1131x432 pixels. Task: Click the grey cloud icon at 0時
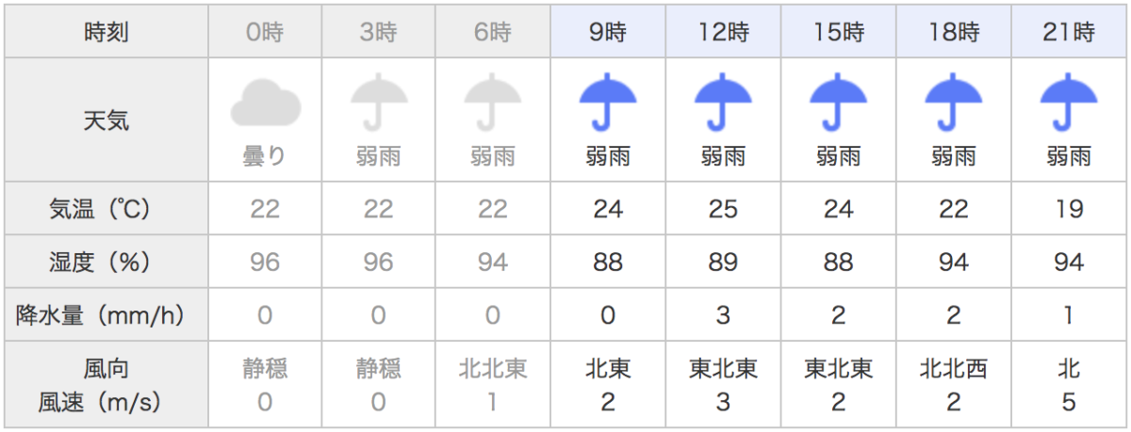click(x=265, y=104)
